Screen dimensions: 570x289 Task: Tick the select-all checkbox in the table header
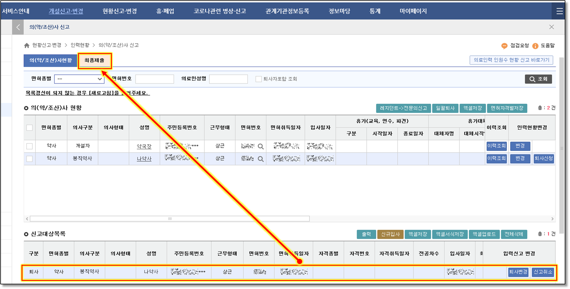(x=29, y=128)
